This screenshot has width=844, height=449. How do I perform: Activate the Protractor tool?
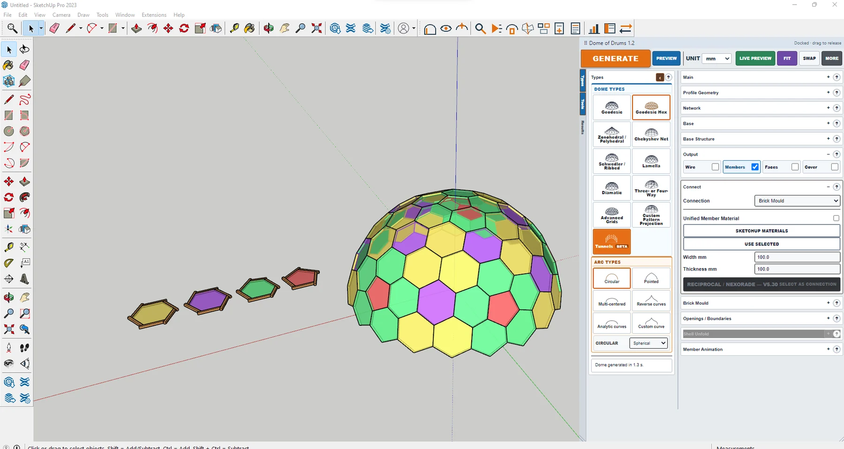tap(9, 263)
